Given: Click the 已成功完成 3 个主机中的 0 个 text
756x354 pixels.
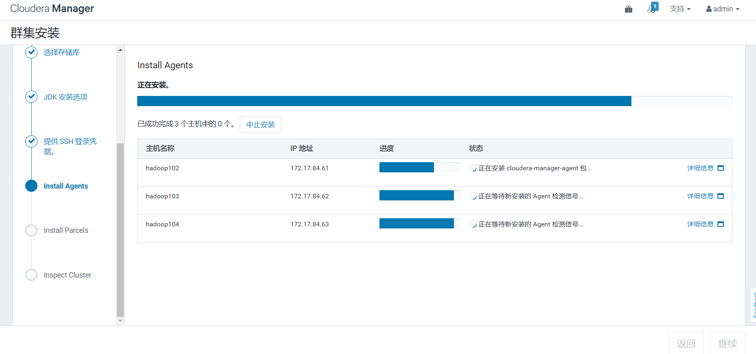Looking at the screenshot, I should [186, 124].
